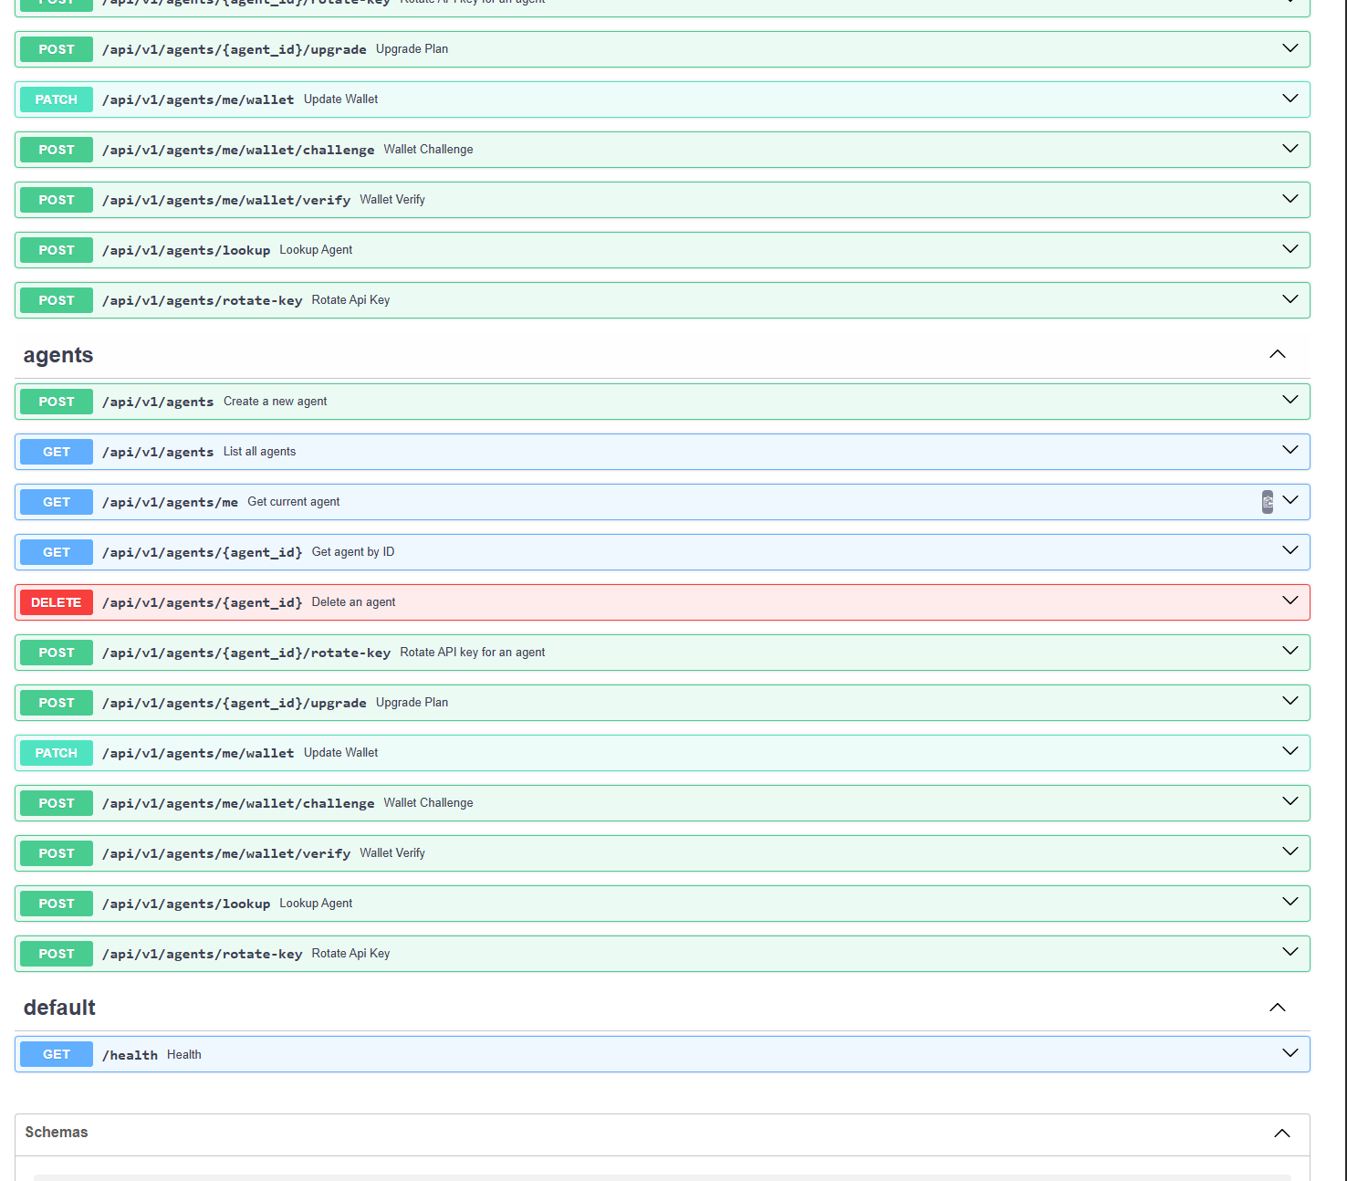Viewport: 1347px width, 1181px height.
Task: Click the GET badge next to List all agents
Action: coord(56,452)
